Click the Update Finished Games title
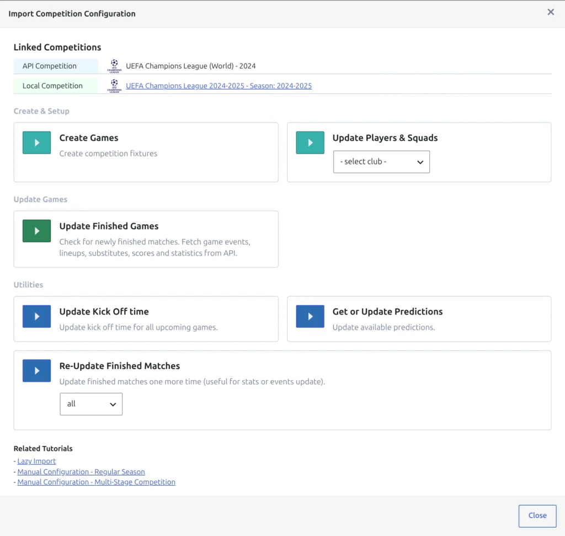This screenshot has width=565, height=536. 109,226
